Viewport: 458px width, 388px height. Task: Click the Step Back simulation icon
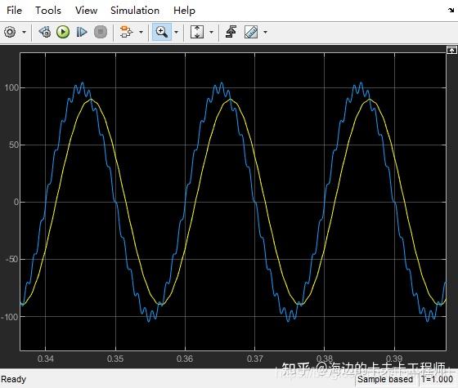[45, 32]
